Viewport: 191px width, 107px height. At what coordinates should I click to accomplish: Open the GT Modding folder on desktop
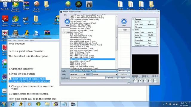coord(152,5)
